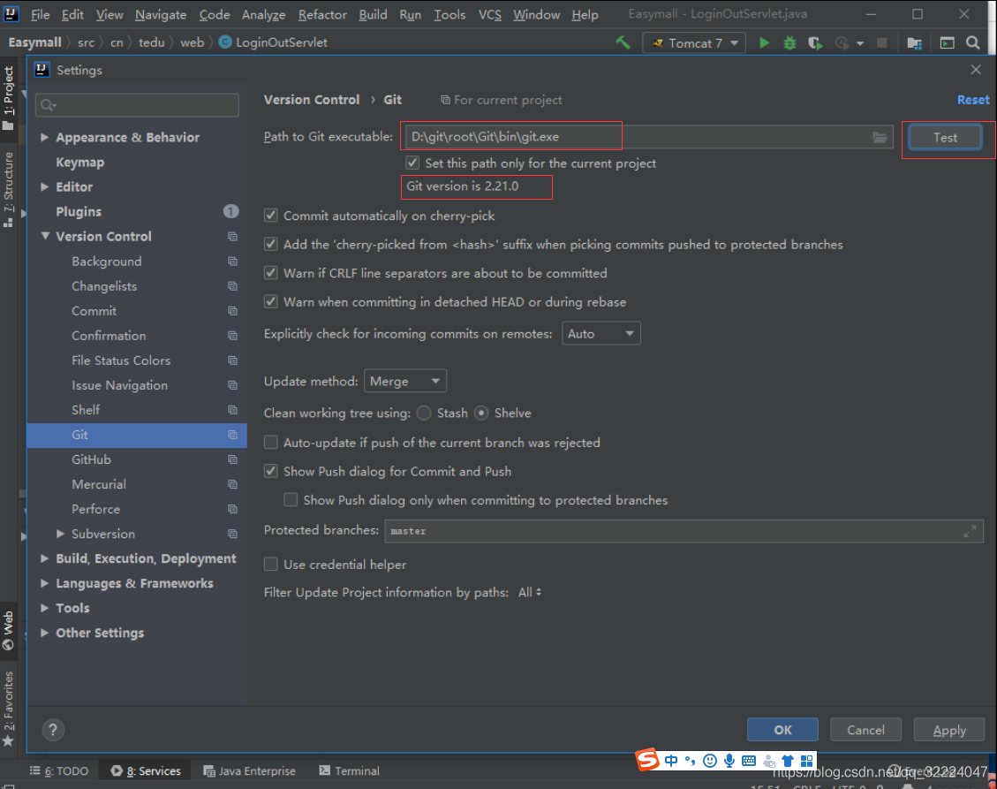997x789 pixels.
Task: Click the Help question mark button
Action: tap(53, 730)
